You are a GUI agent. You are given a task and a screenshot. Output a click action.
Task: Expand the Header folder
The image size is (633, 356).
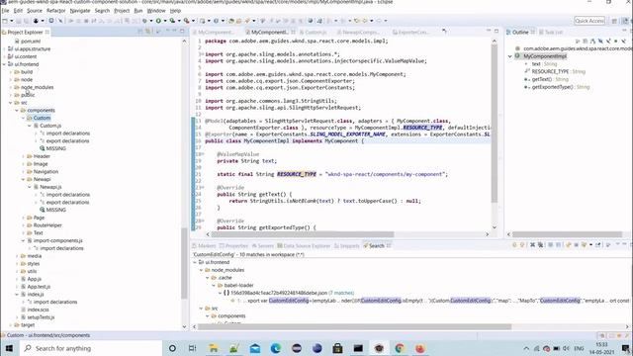click(x=23, y=156)
